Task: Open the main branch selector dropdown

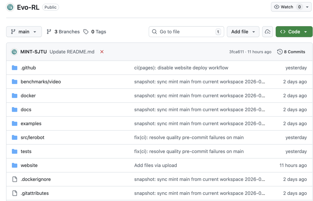Action: (24, 32)
